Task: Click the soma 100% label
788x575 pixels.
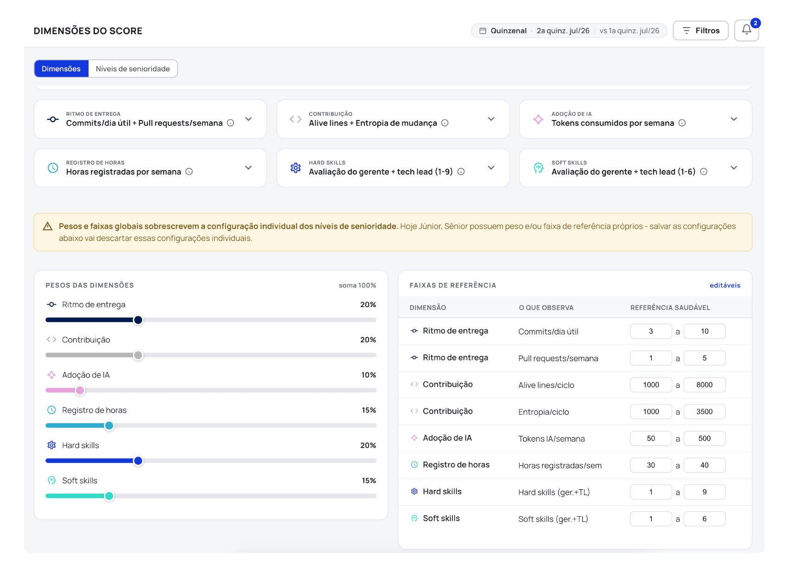Action: [x=357, y=285]
